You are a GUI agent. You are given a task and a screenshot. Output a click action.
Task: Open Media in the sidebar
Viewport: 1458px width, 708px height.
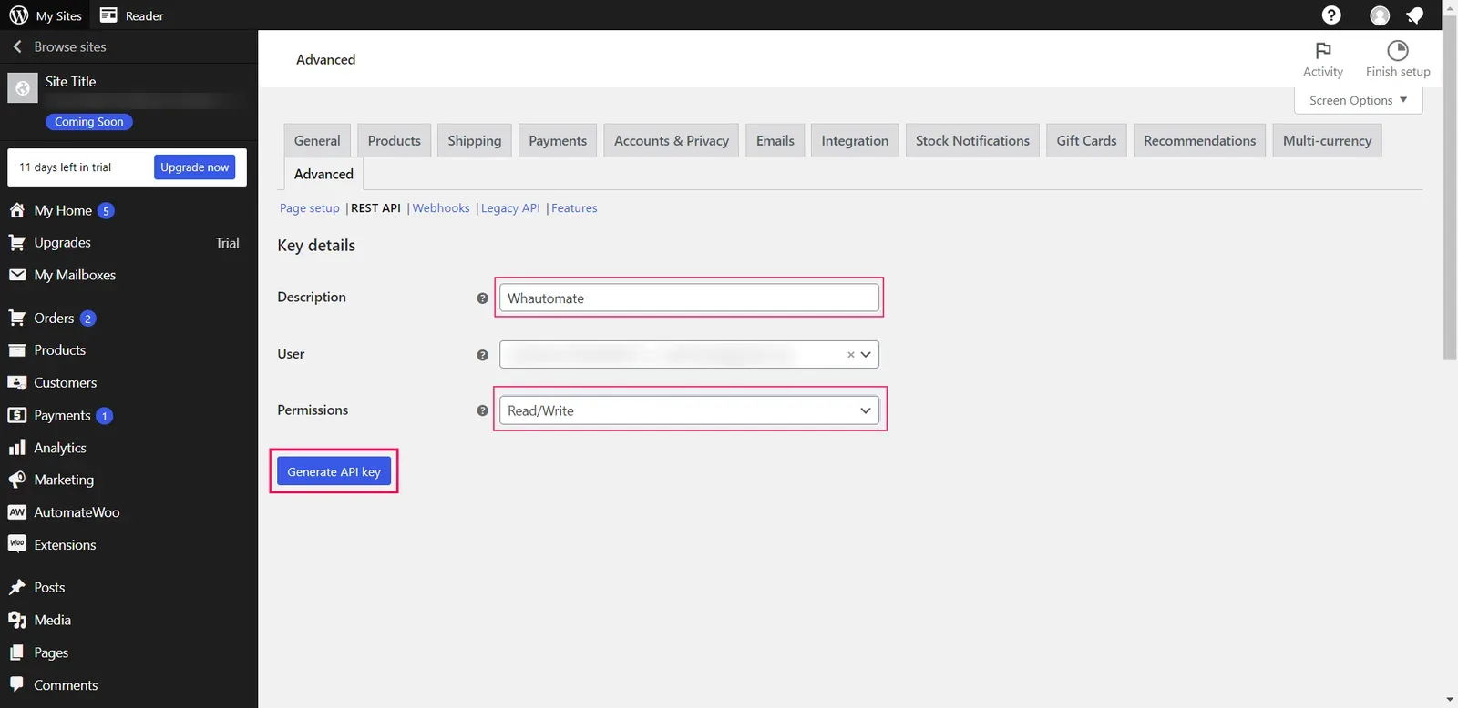[52, 620]
